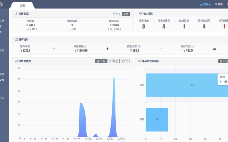Open sidebar item ending in 设置

(x=2, y=80)
